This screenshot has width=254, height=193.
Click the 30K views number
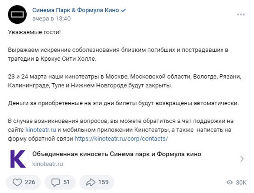tap(241, 182)
